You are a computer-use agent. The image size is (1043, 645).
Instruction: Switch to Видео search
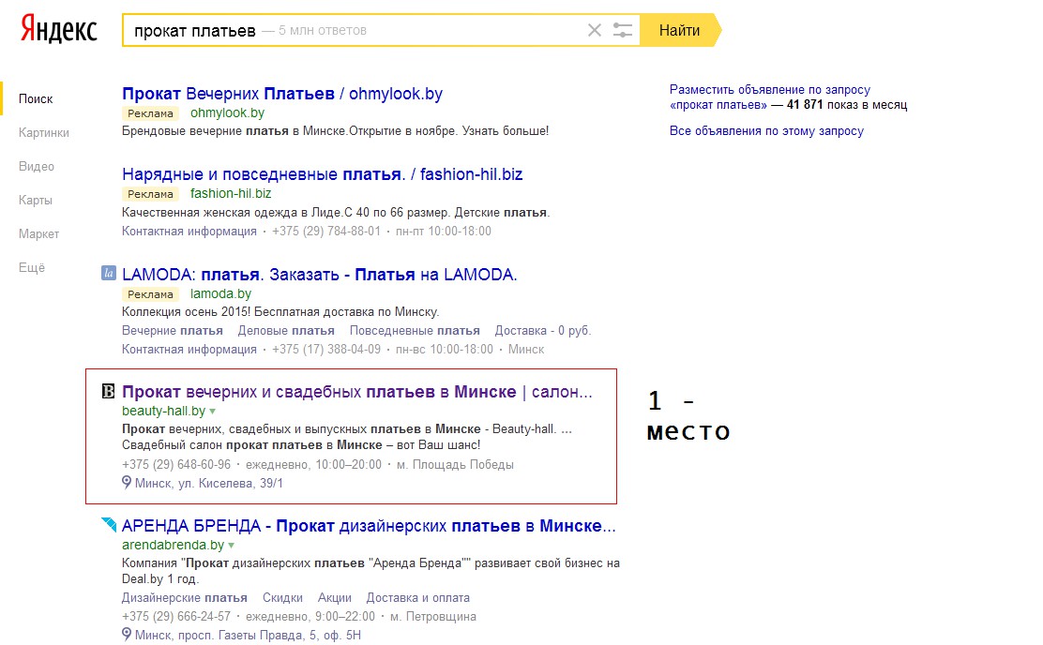point(37,166)
